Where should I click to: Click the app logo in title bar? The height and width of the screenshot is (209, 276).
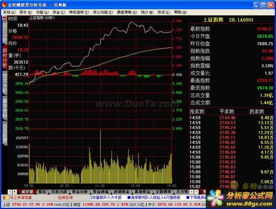coord(4,5)
